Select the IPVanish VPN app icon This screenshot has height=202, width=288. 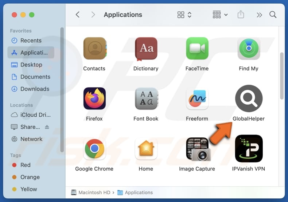(249, 149)
